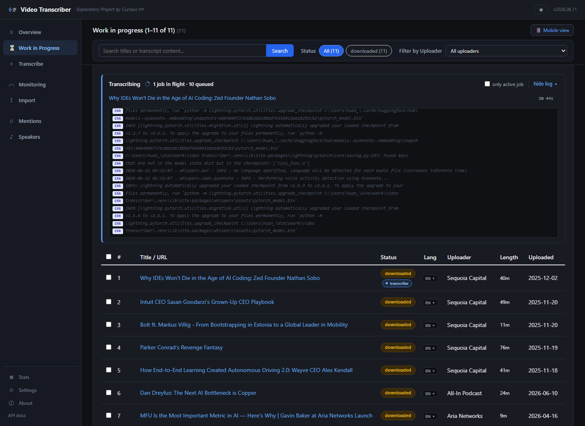Click the spinner icon beside 1 job in flight
This screenshot has height=426, width=585.
point(147,84)
